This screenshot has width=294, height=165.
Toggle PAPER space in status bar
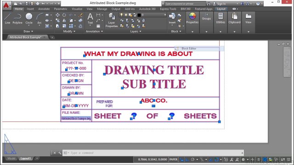173,159
